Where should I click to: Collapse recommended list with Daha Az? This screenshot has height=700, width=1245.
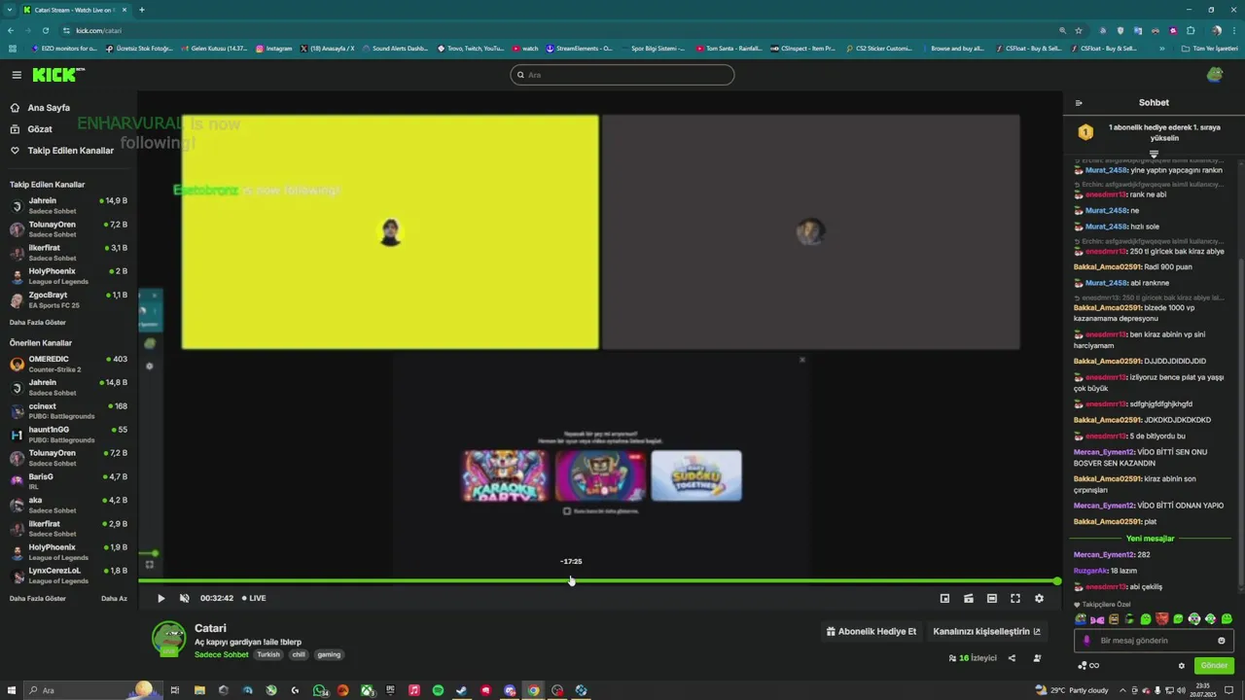[x=114, y=598]
